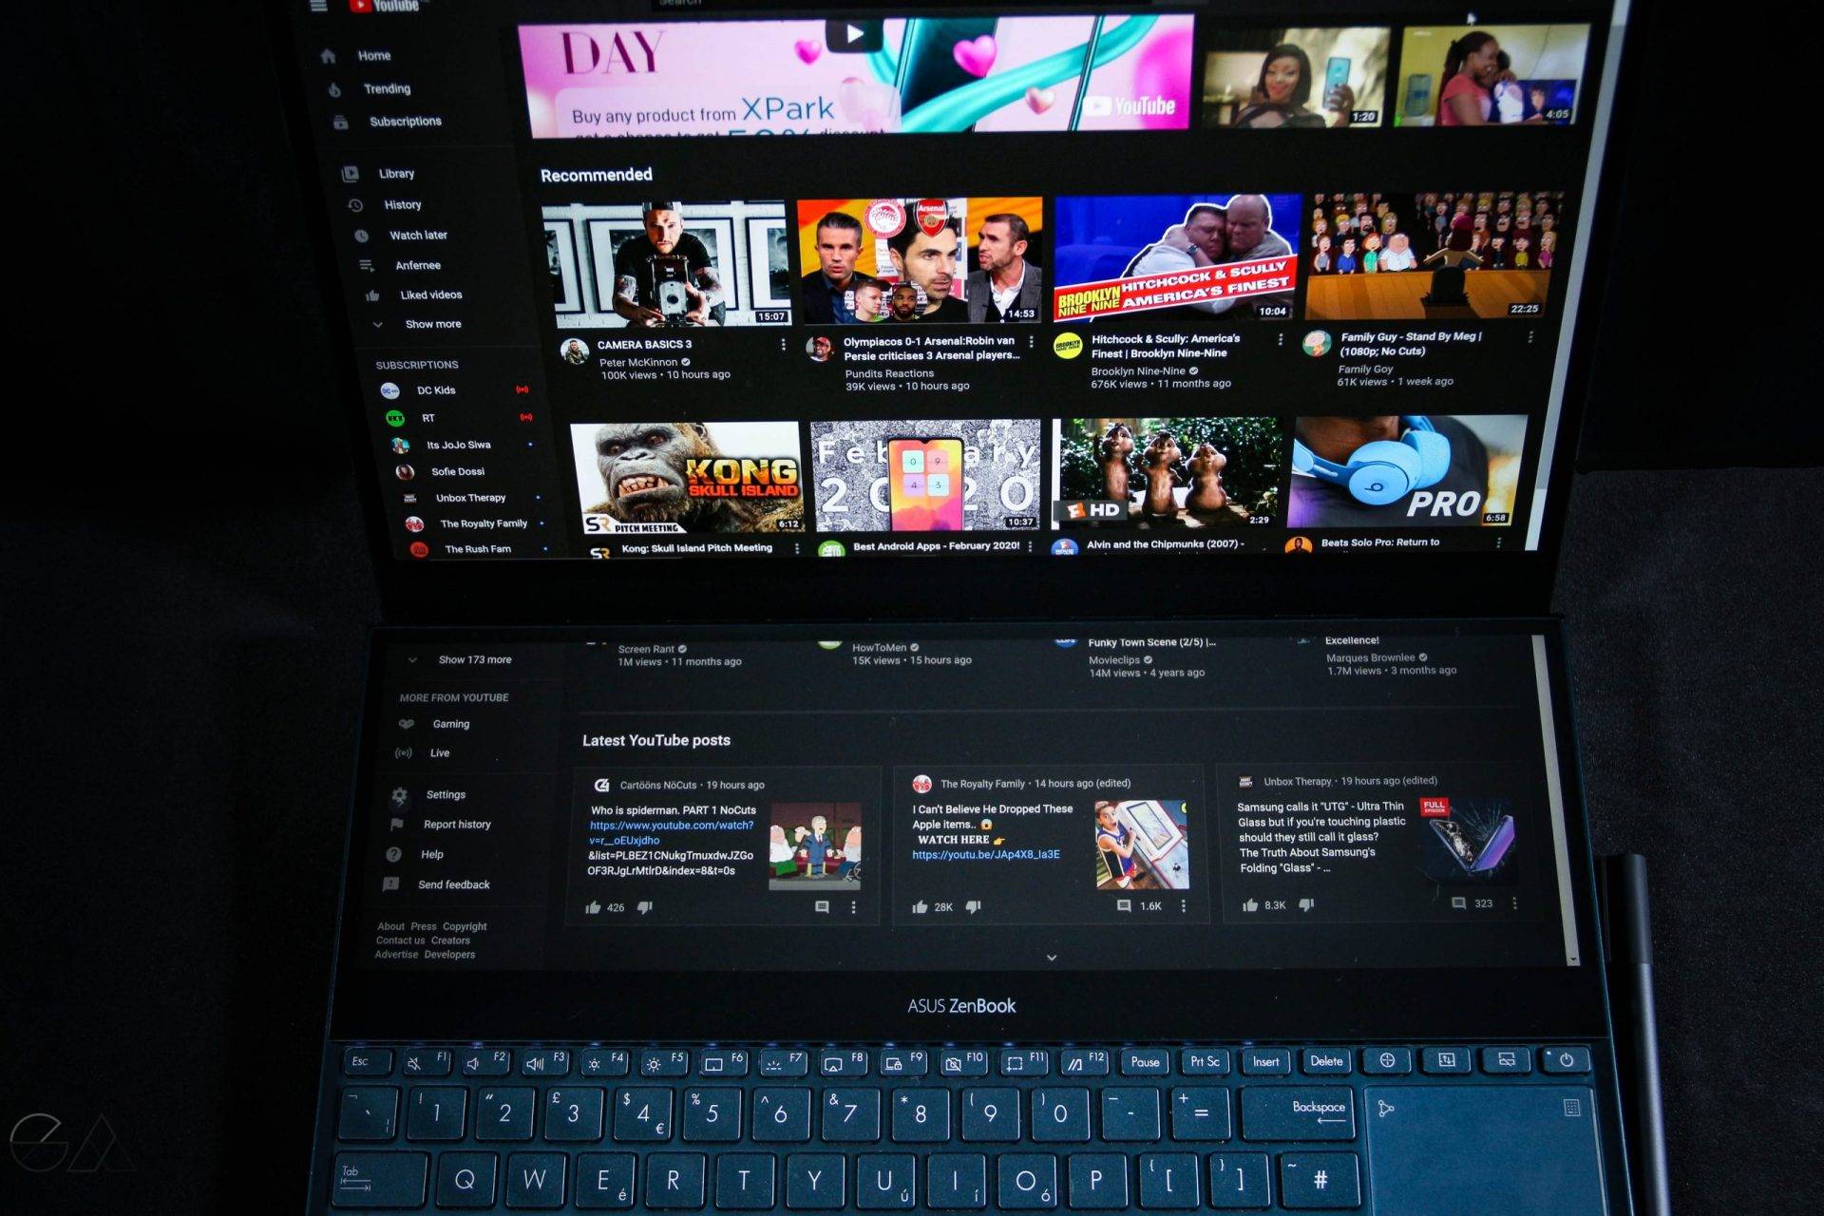Expand Show more in sidebar

416,324
